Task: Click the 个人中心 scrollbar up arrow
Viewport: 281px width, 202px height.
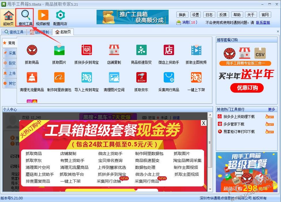Action: tap(210, 115)
